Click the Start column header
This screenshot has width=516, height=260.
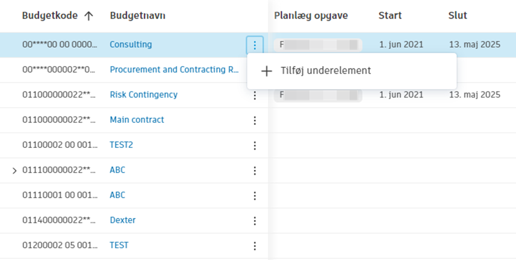point(390,16)
